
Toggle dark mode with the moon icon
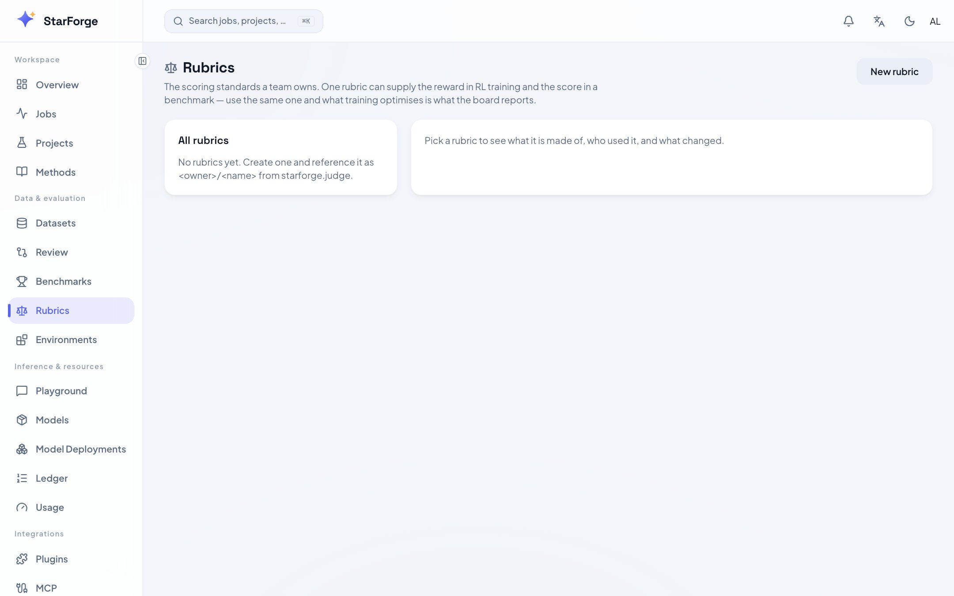click(x=909, y=21)
